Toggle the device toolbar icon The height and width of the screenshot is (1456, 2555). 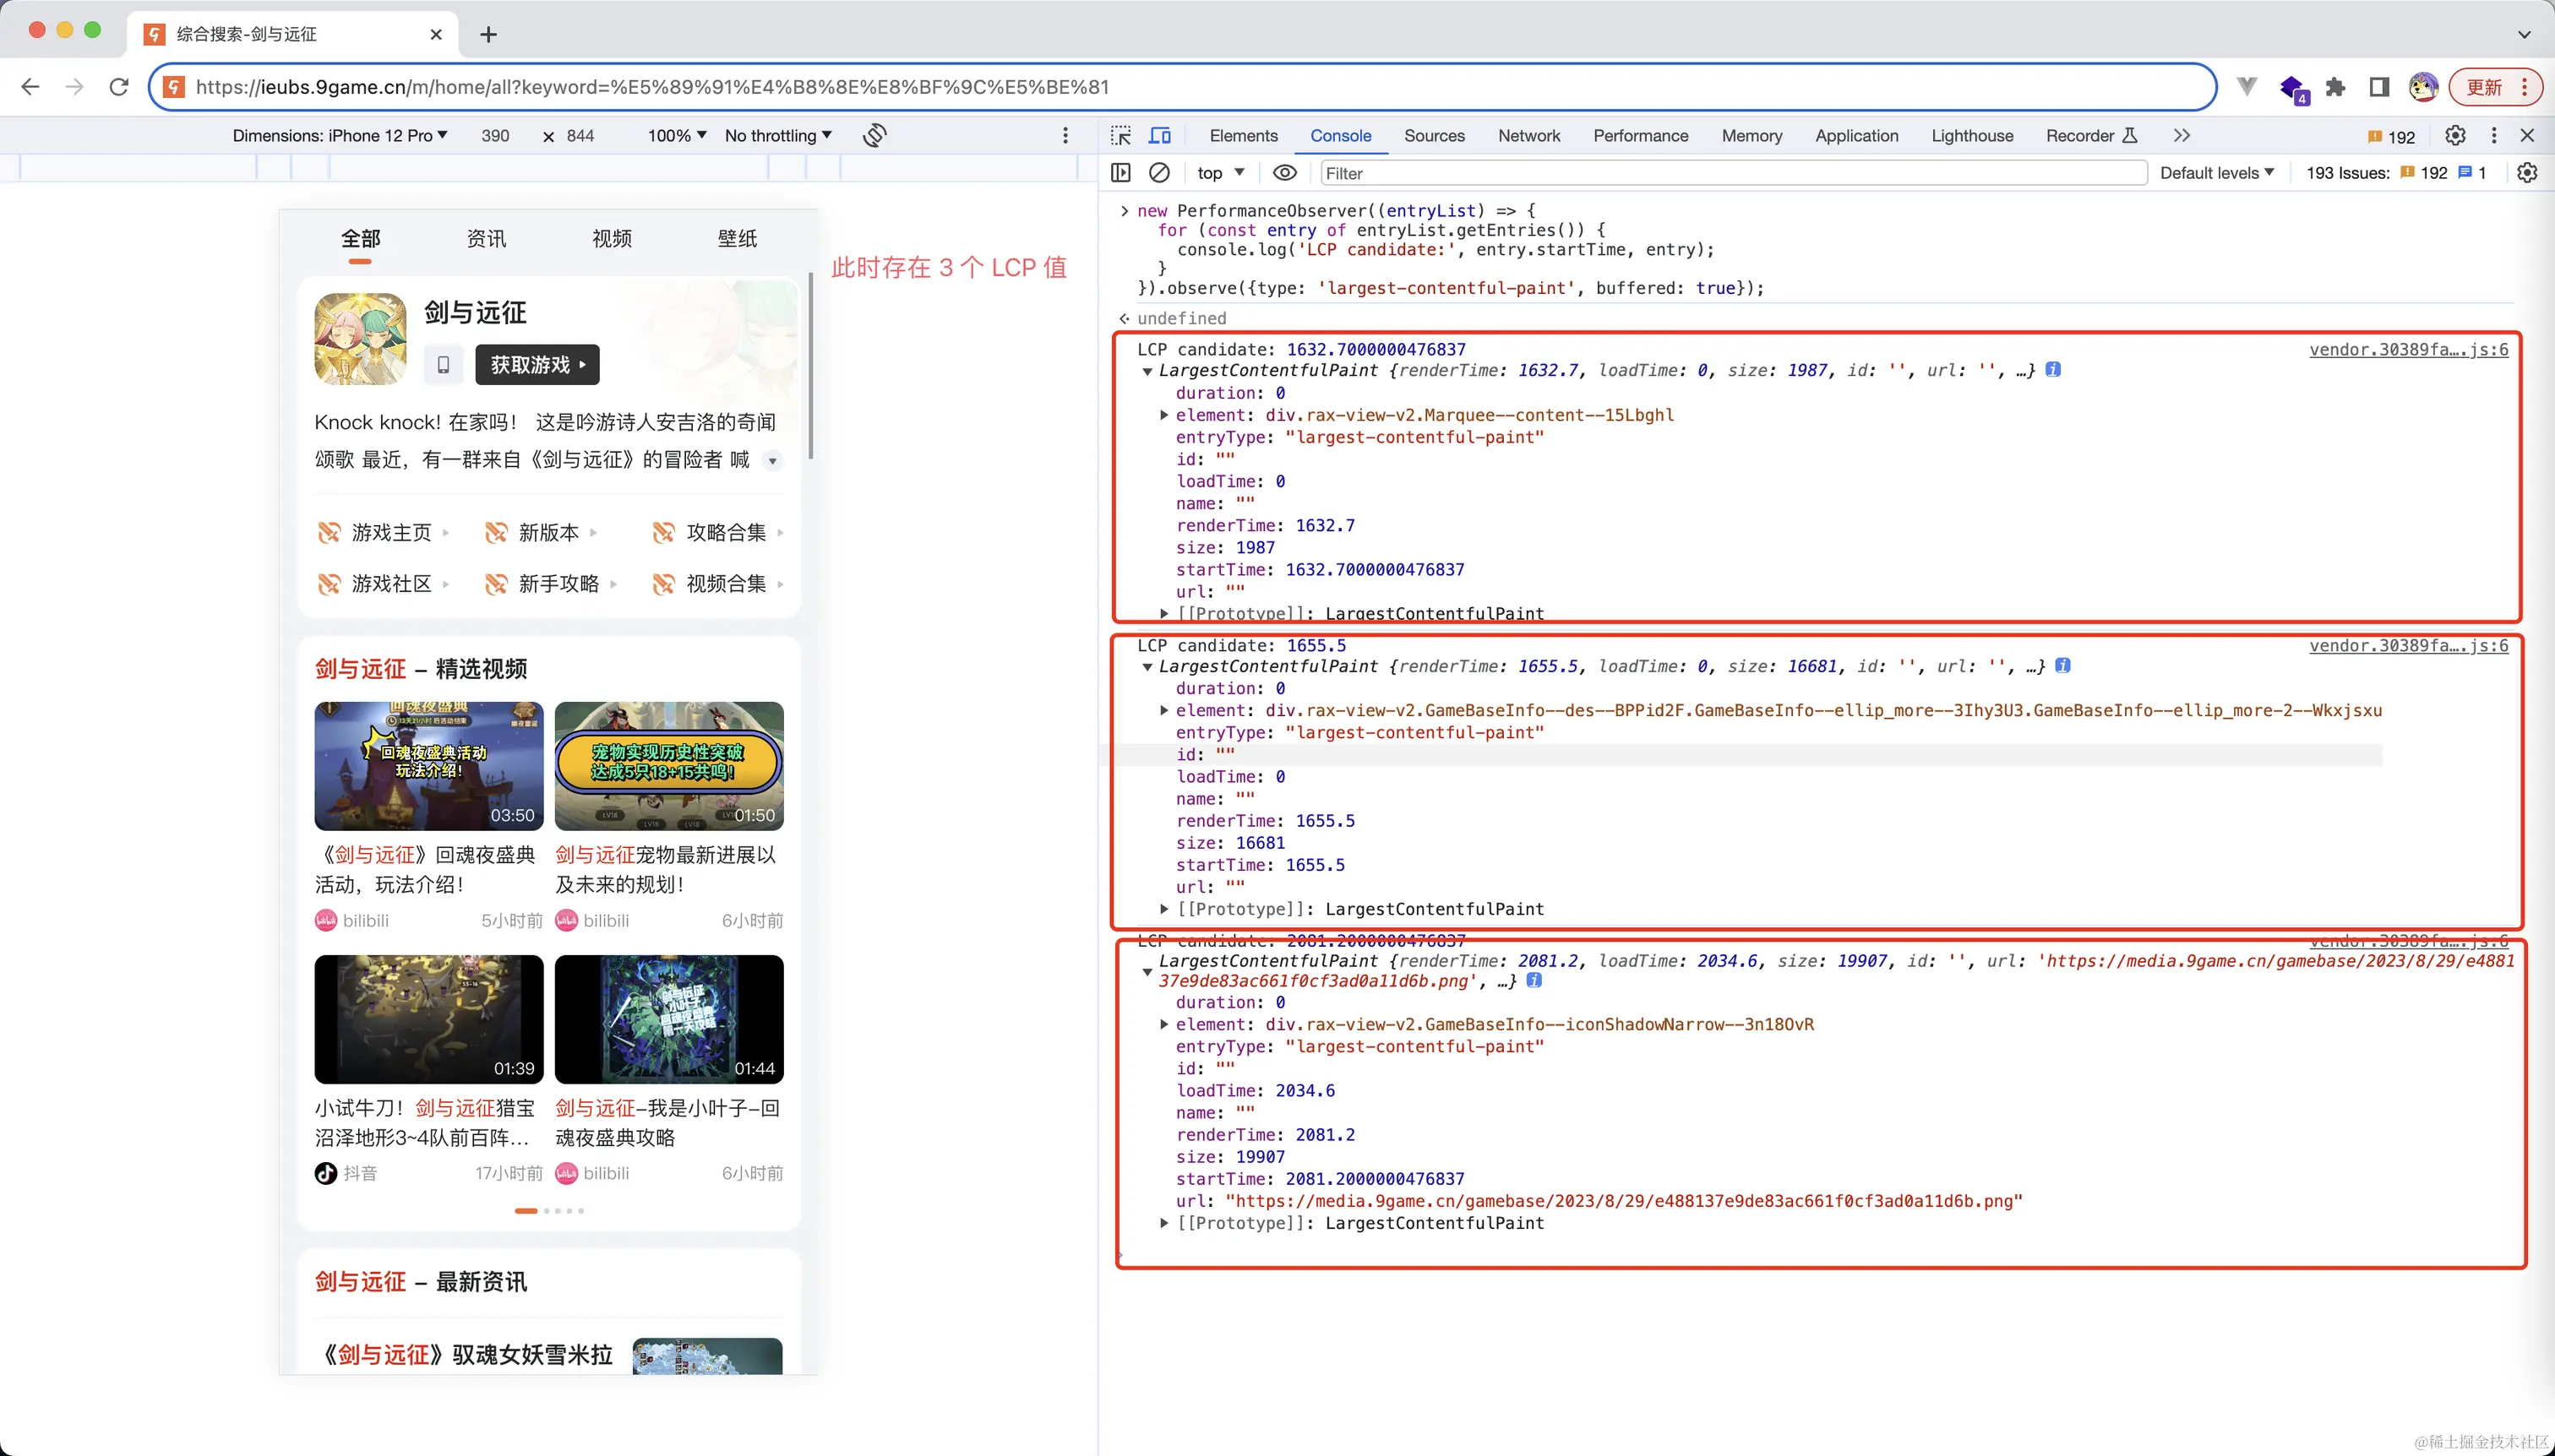click(x=1159, y=136)
